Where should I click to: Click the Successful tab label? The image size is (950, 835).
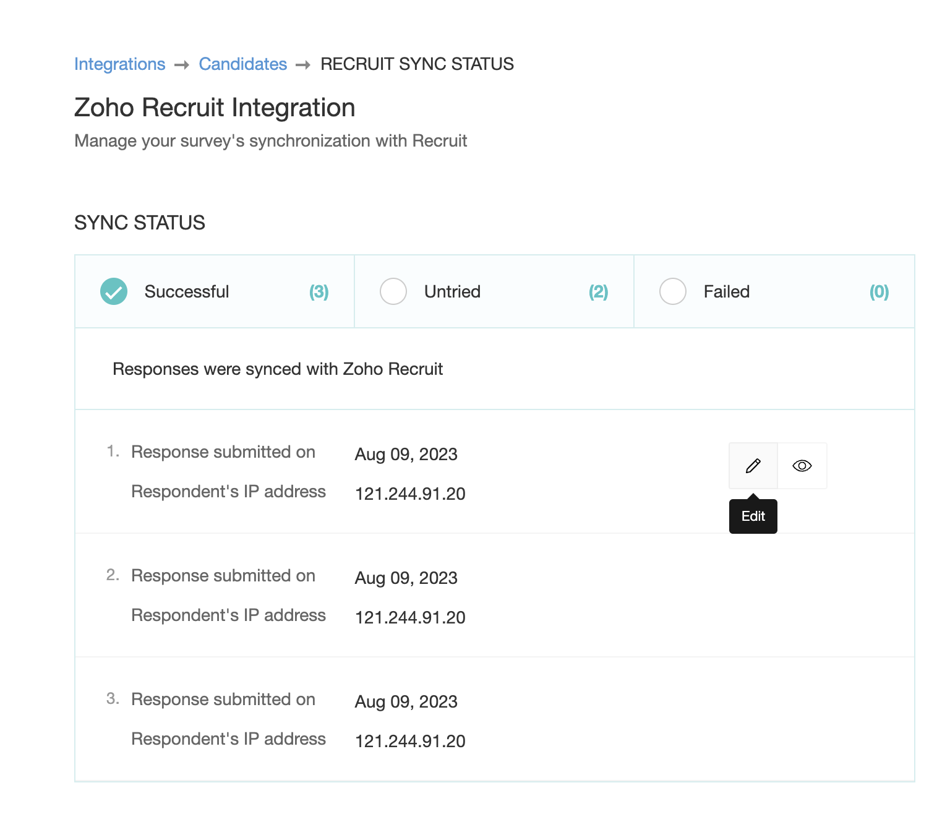point(187,291)
